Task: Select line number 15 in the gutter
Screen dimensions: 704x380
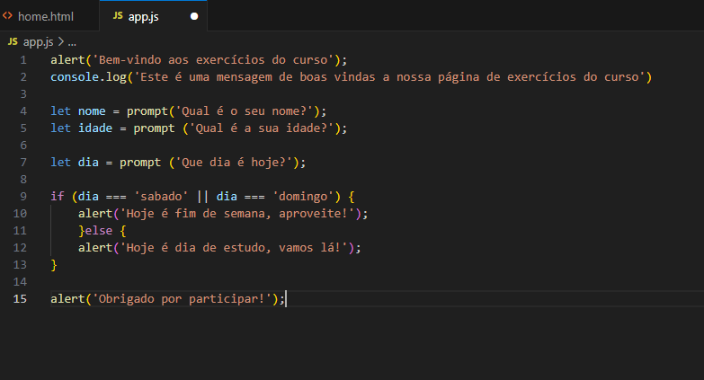Action: 20,299
